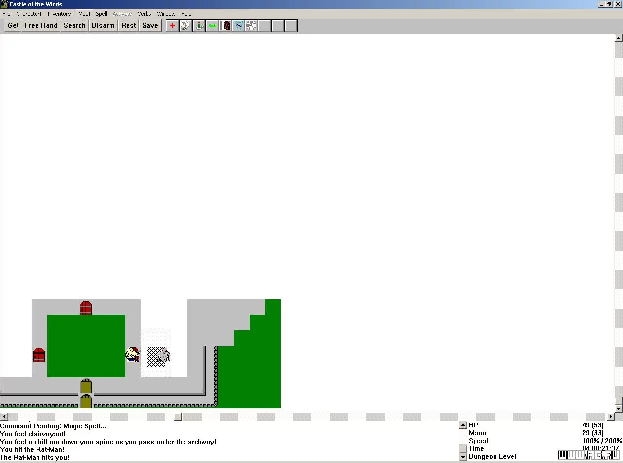Click the HP value 49 (53)
This screenshot has width=623, height=463.
coord(593,425)
